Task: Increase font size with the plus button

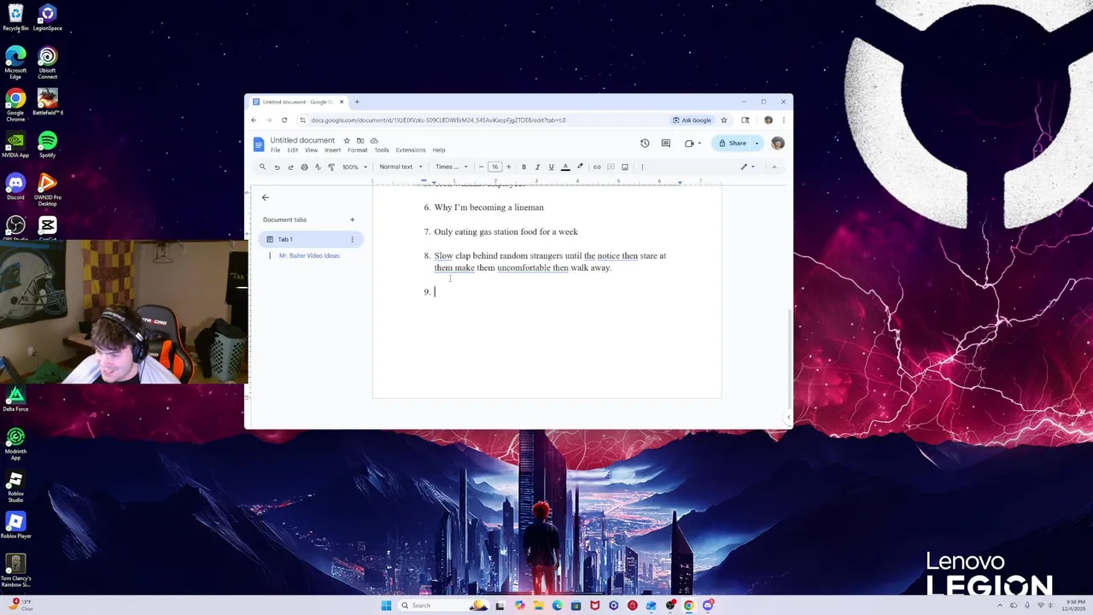Action: (508, 167)
